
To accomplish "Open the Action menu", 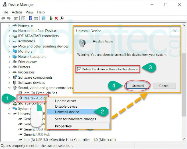I will tap(17, 12).
